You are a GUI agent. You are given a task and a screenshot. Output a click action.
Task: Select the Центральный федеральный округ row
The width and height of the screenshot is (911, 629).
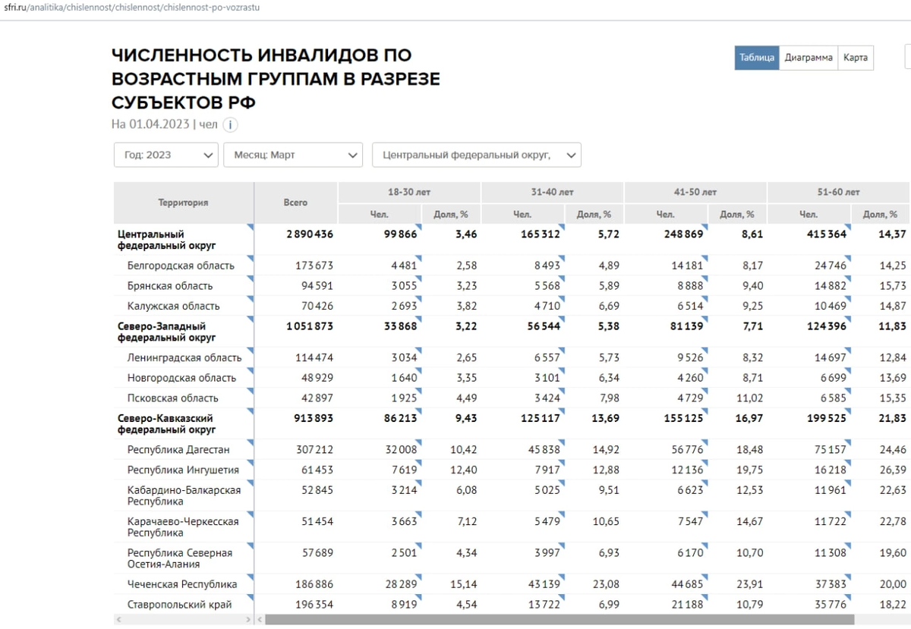[x=512, y=240]
